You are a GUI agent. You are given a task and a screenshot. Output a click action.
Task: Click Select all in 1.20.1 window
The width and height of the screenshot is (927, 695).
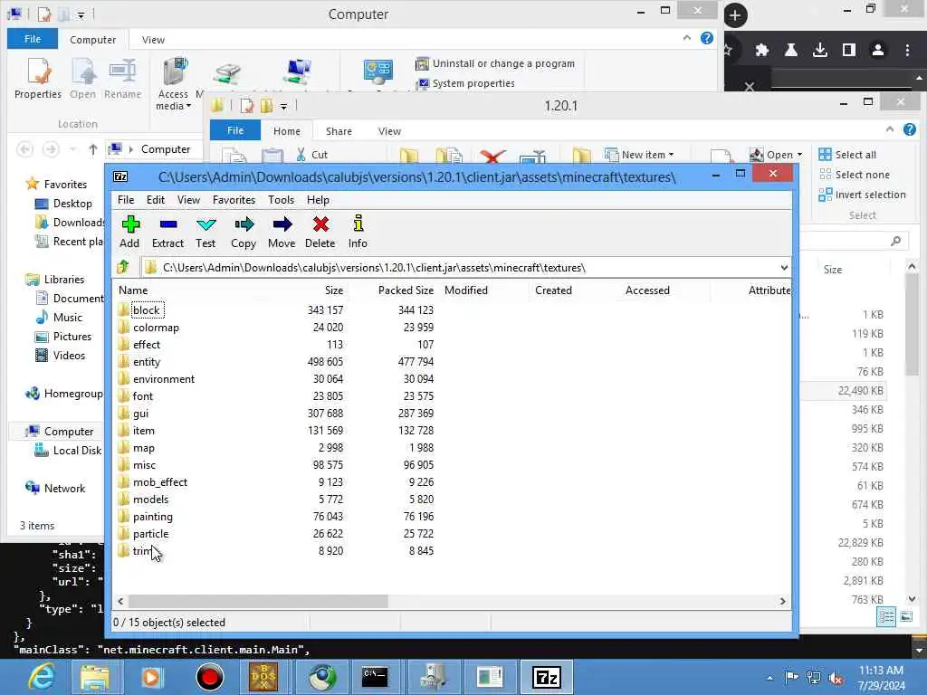tap(847, 155)
